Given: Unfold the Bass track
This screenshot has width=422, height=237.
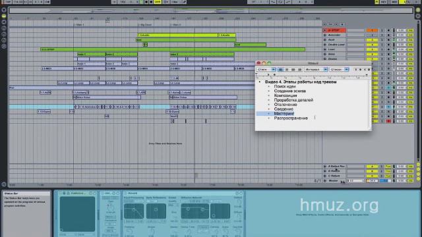Looking at the screenshot, I should click(x=325, y=54).
